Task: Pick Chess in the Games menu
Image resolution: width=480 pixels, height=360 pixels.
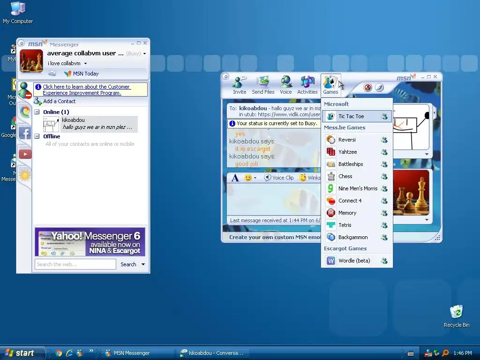Action: coord(357,176)
